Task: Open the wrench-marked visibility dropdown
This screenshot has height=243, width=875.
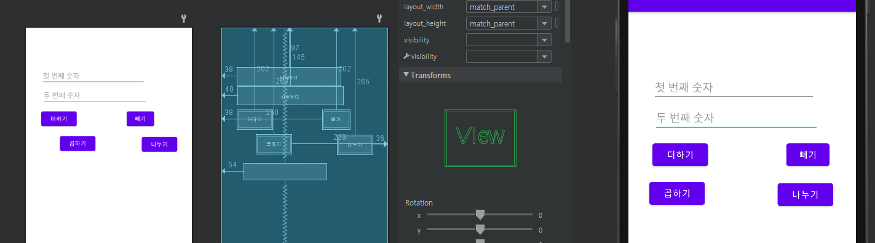Action: point(545,57)
